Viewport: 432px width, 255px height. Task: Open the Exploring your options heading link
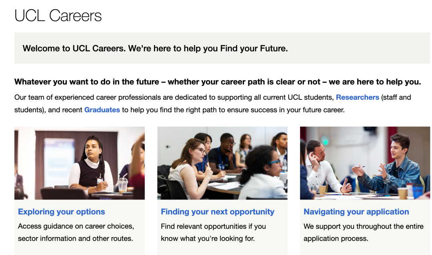[61, 212]
